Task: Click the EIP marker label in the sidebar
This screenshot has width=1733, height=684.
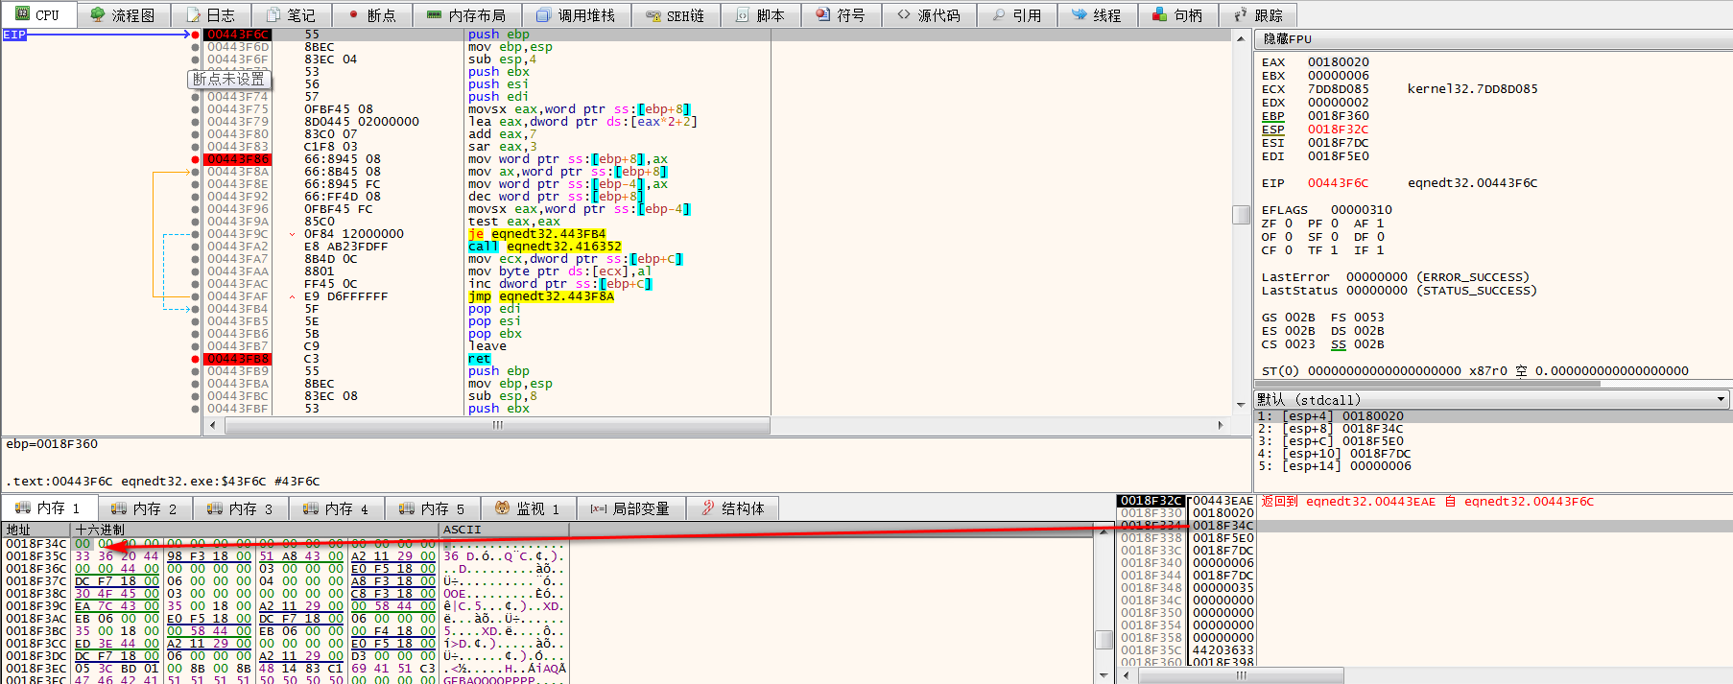Action: (x=14, y=35)
